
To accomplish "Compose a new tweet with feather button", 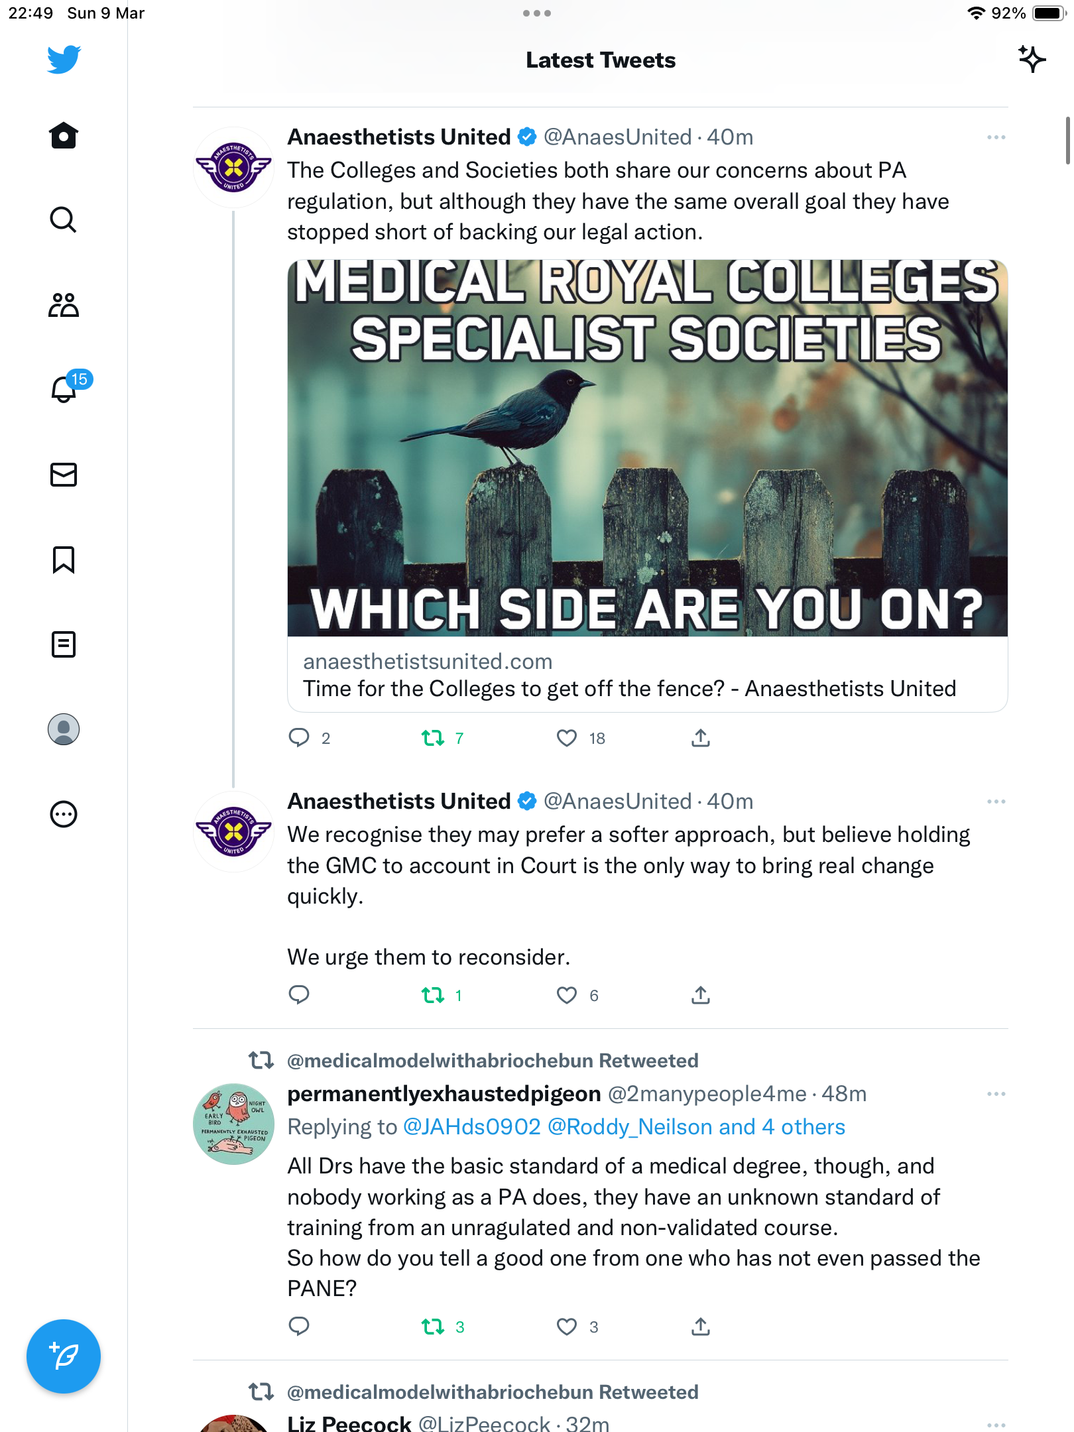I will point(64,1356).
